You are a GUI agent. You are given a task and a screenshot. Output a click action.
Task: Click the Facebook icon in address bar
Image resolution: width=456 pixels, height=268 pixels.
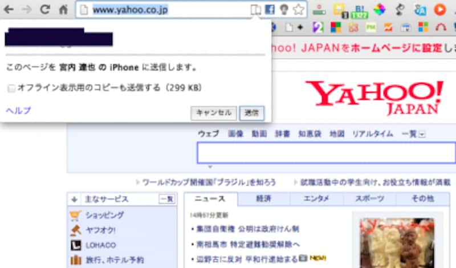(270, 10)
